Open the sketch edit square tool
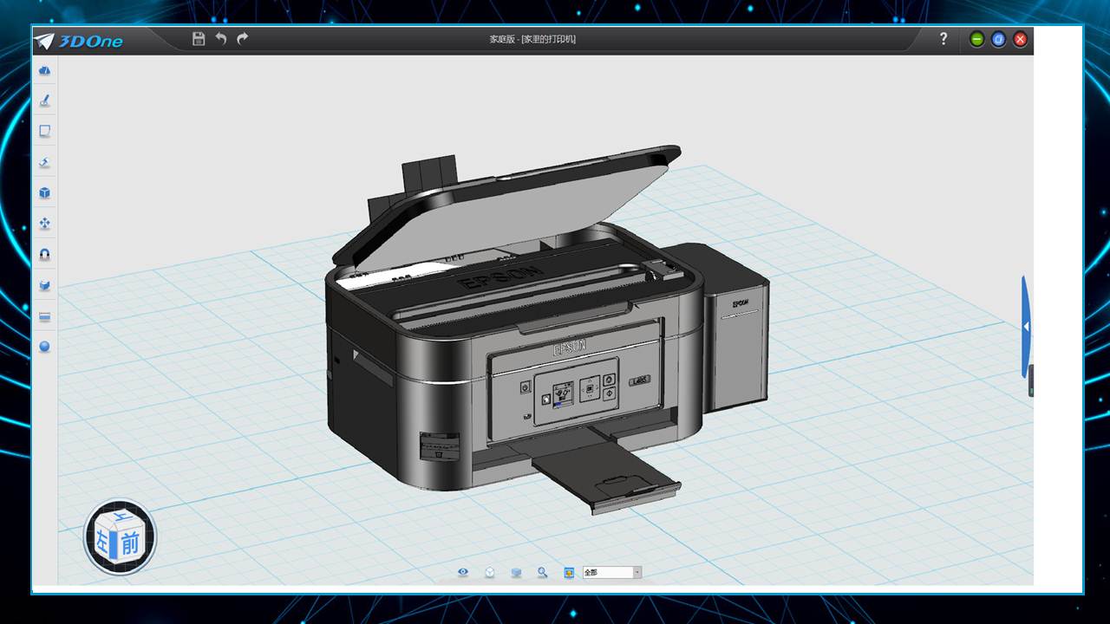Viewport: 1110px width, 624px height. click(45, 131)
